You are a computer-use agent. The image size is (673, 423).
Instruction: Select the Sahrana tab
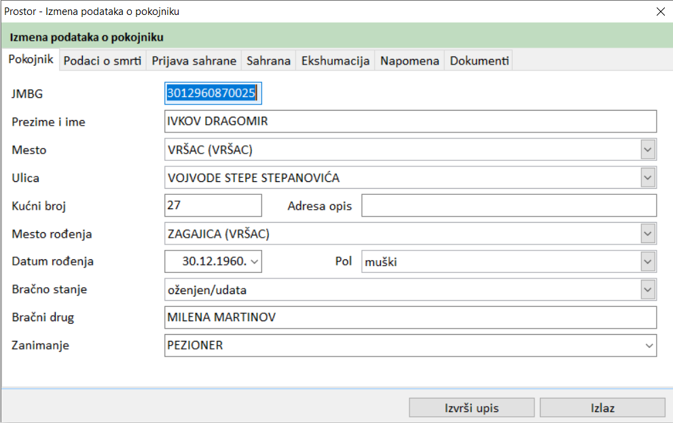(268, 60)
